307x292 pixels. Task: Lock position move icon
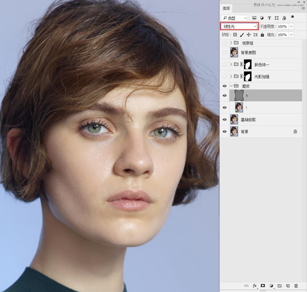248,35
